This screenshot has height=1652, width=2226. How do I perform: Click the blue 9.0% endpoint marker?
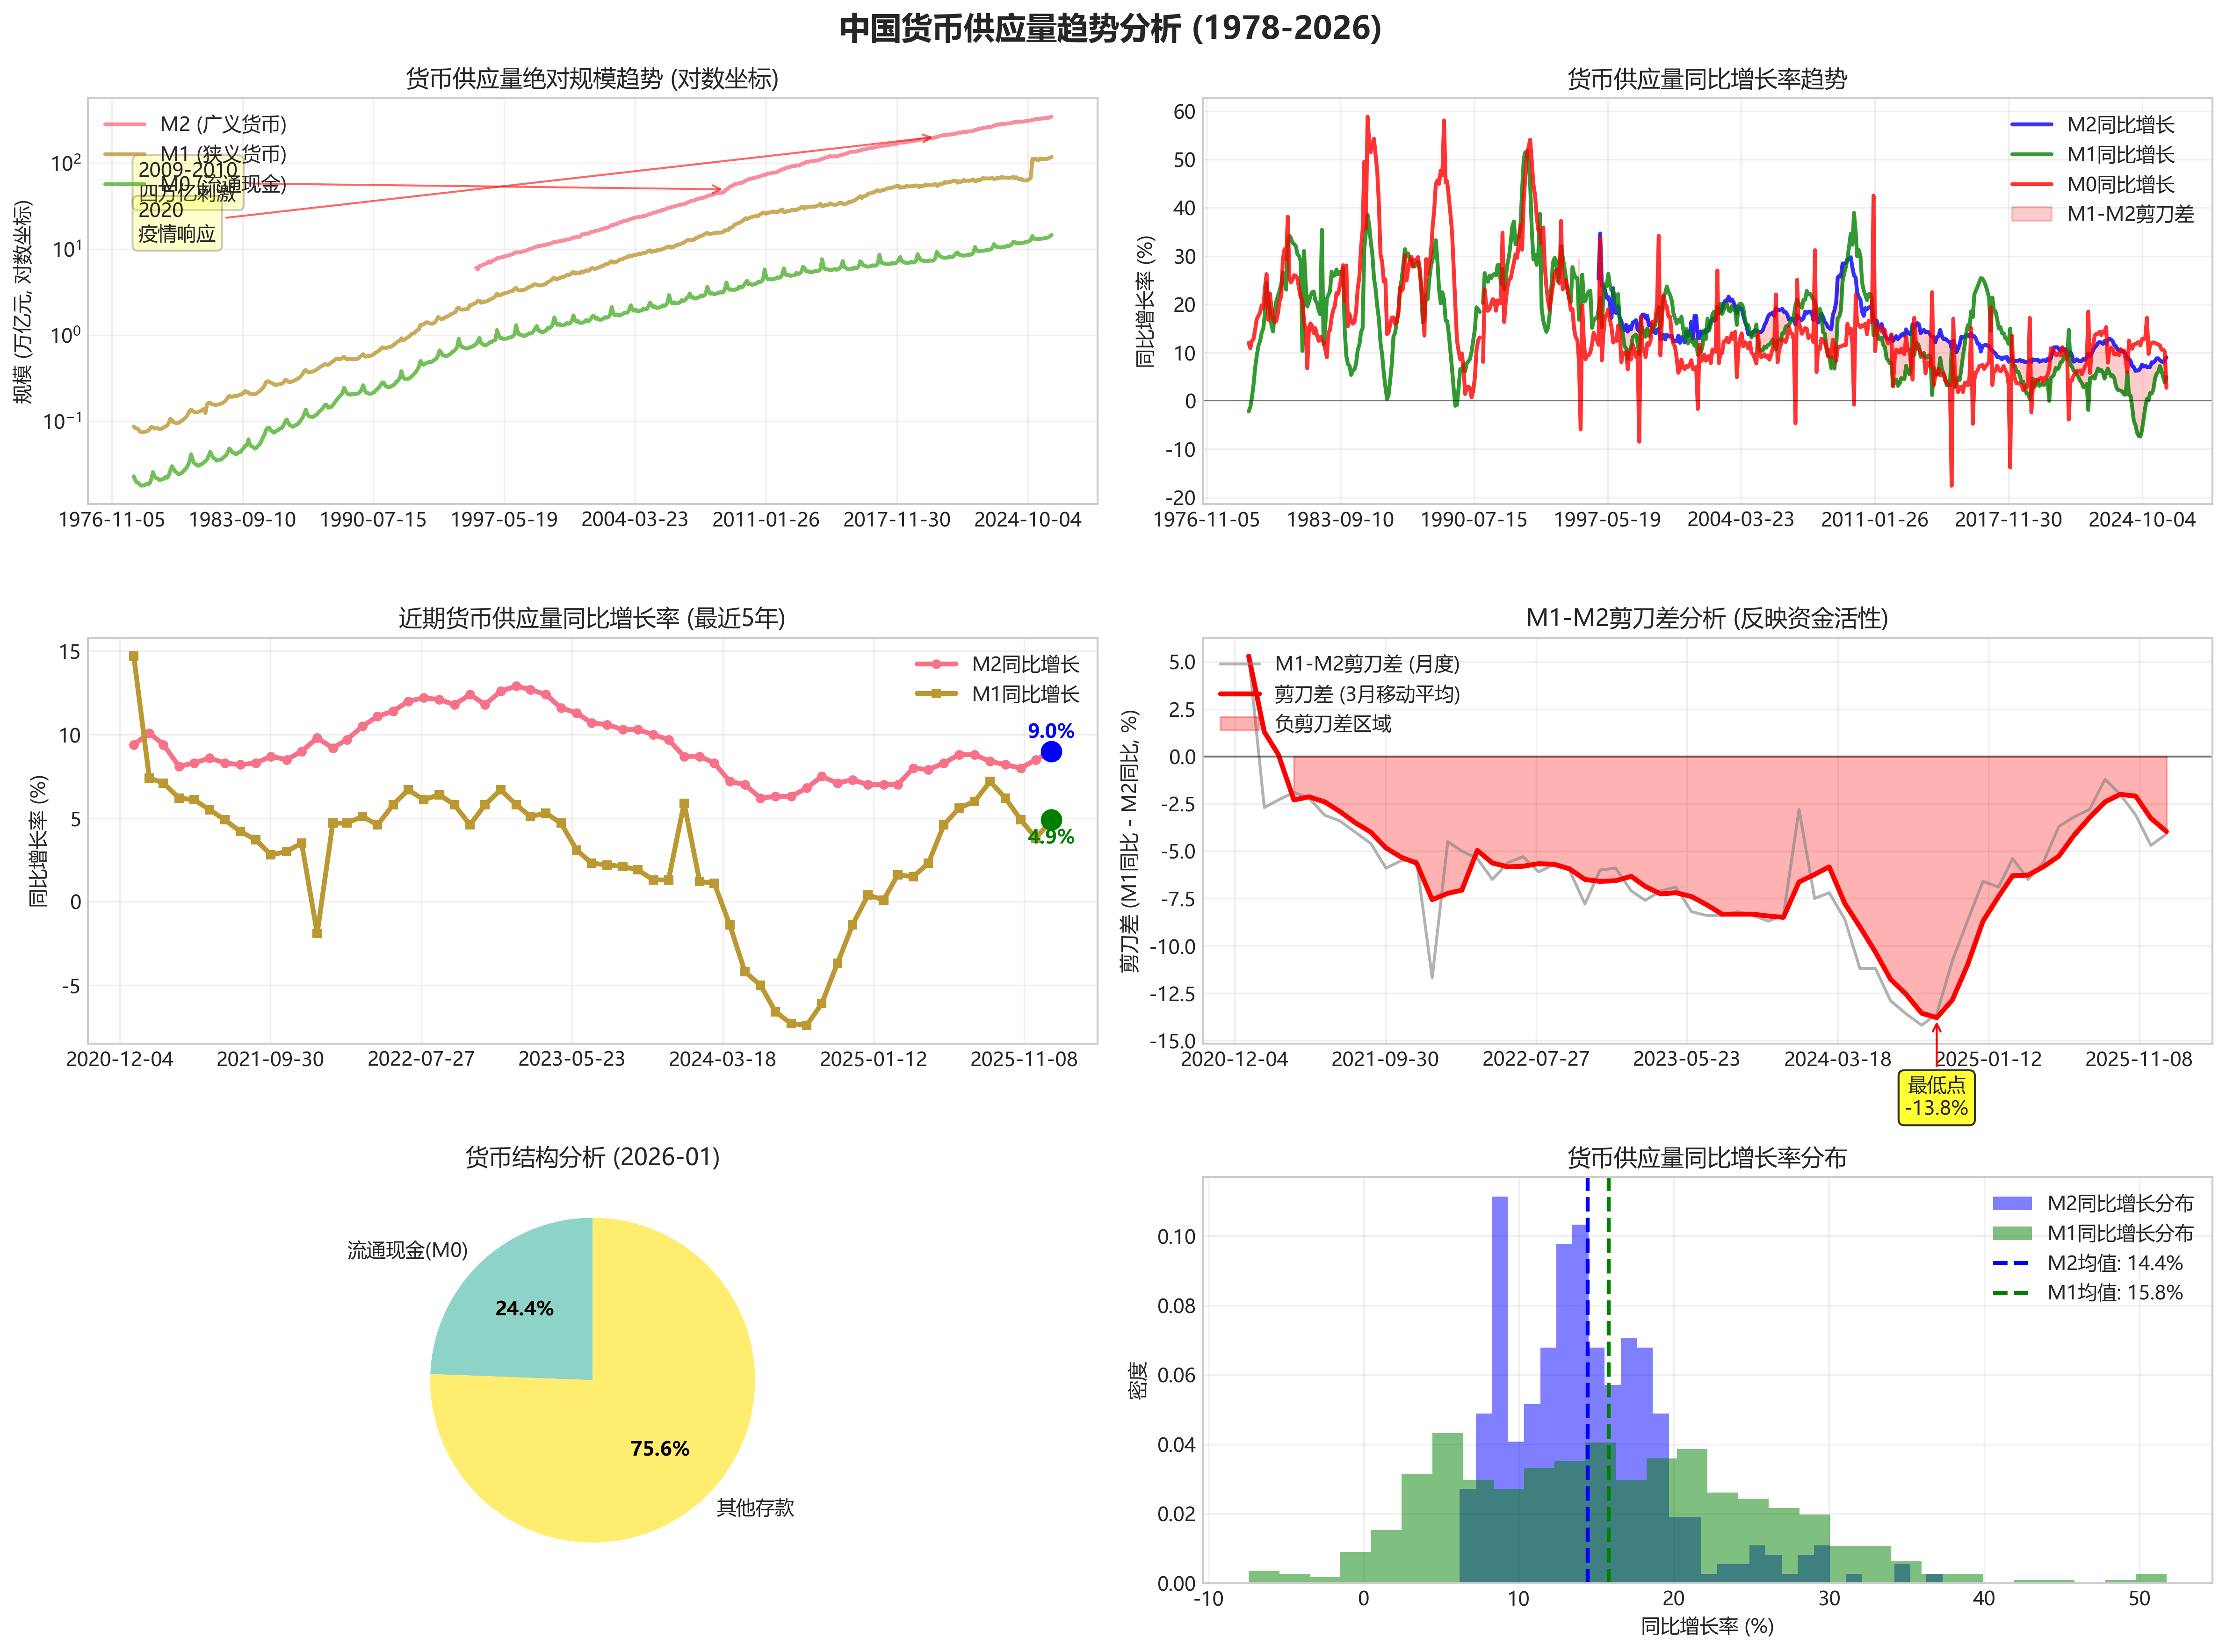tap(1051, 752)
